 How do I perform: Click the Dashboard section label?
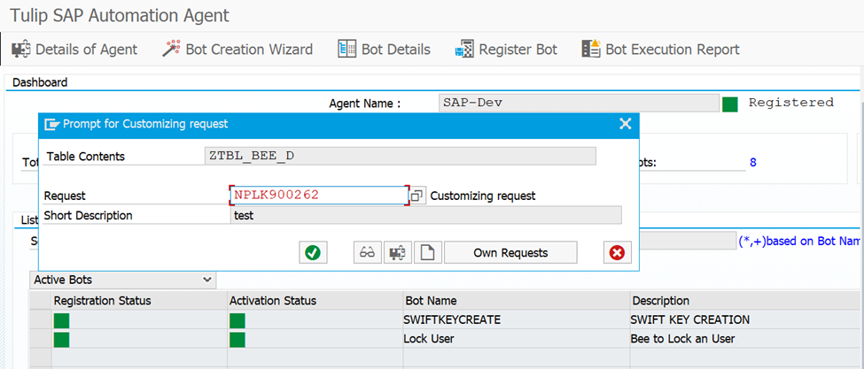[x=40, y=83]
